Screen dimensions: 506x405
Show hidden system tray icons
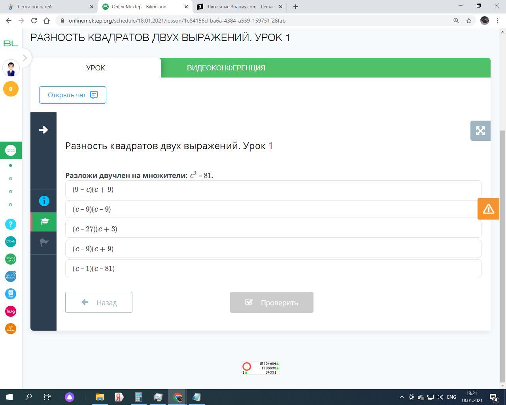coord(402,397)
